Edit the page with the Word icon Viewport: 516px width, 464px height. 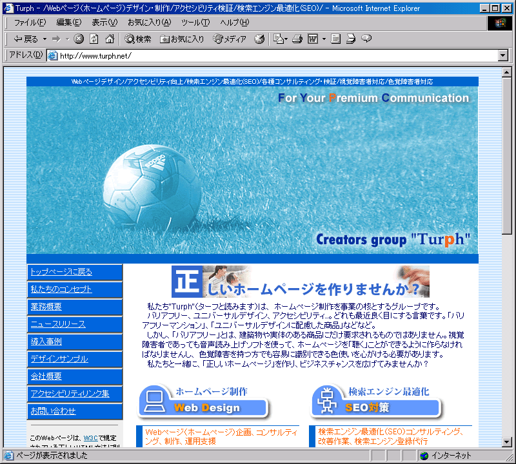tap(313, 39)
